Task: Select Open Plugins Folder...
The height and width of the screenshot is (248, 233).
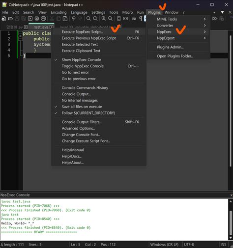Action: (x=179, y=56)
